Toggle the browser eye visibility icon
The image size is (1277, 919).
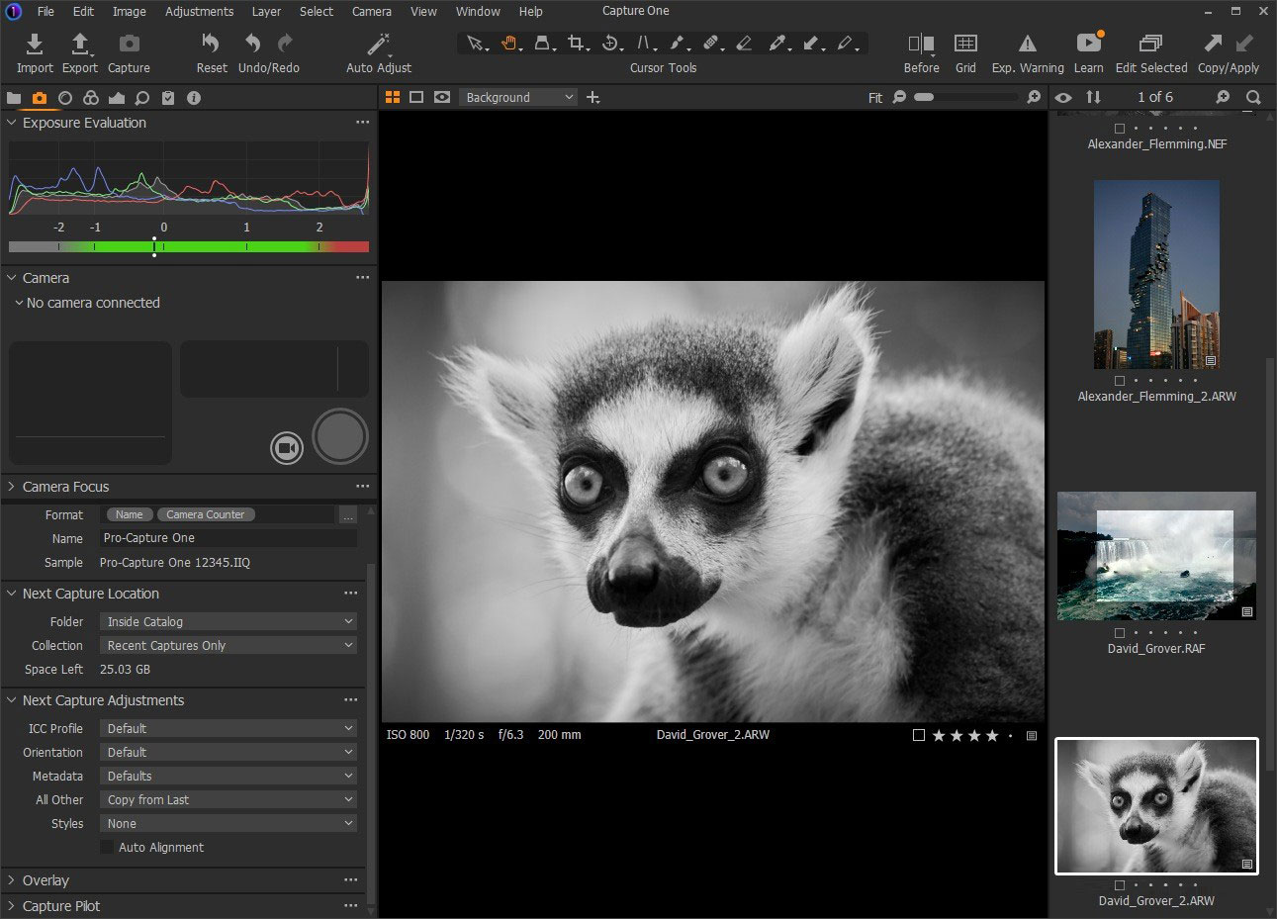[x=1063, y=97]
